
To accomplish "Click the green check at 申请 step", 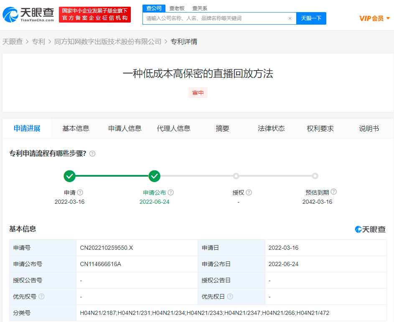I will pos(70,176).
